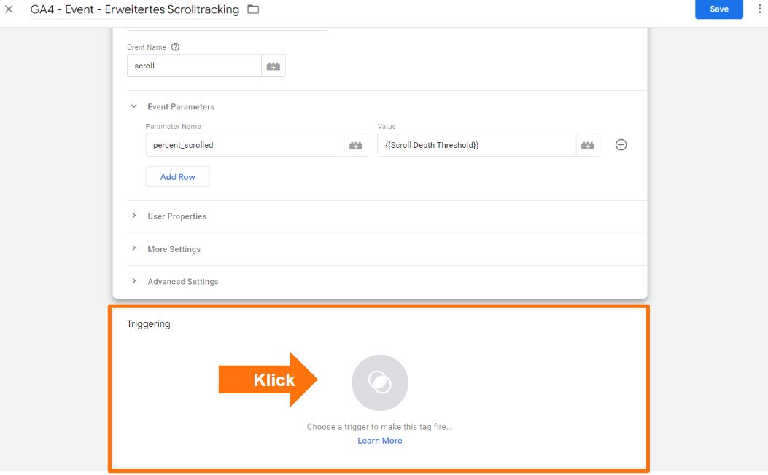Open variable picker beside percent_scrolled field
This screenshot has height=475, width=768.
tap(356, 145)
